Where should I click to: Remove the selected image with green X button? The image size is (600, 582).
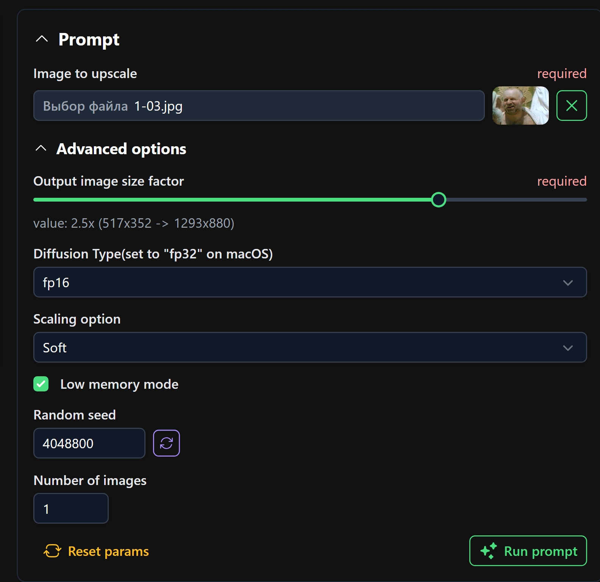tap(571, 105)
